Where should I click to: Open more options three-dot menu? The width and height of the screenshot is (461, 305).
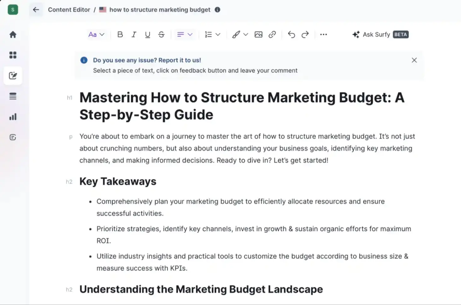(x=323, y=34)
